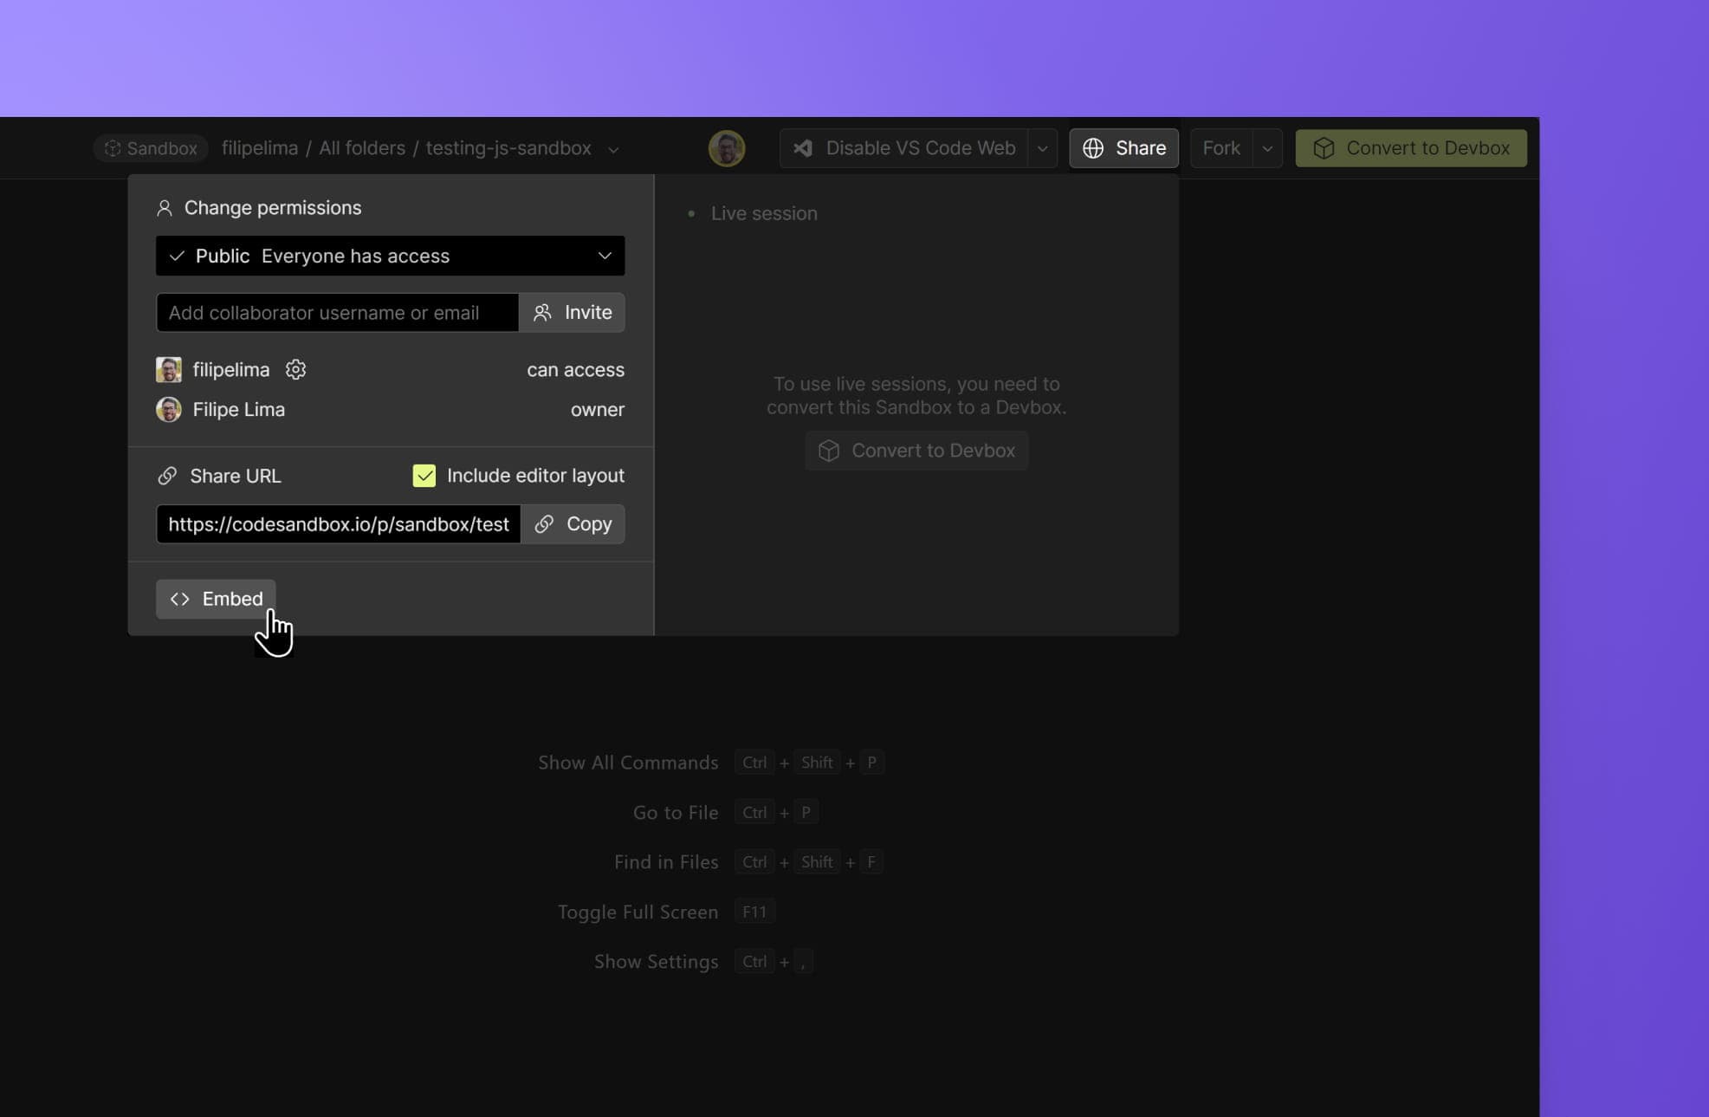Screen dimensions: 1709x1117
Task: Navigate to All folders breadcrumb
Action: tap(362, 148)
